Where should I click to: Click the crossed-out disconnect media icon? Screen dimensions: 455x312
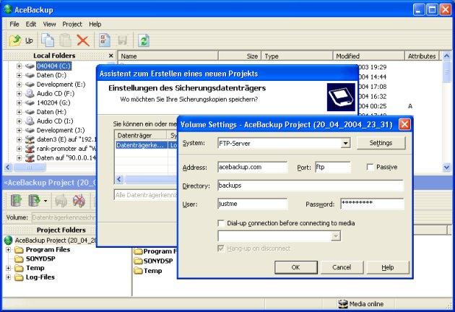tap(79, 201)
